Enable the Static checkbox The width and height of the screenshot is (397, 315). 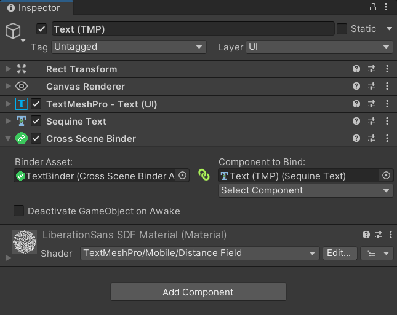tap(342, 29)
